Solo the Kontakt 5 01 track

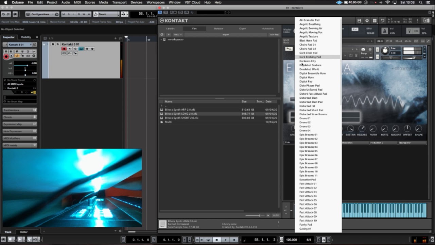[x=57, y=44]
